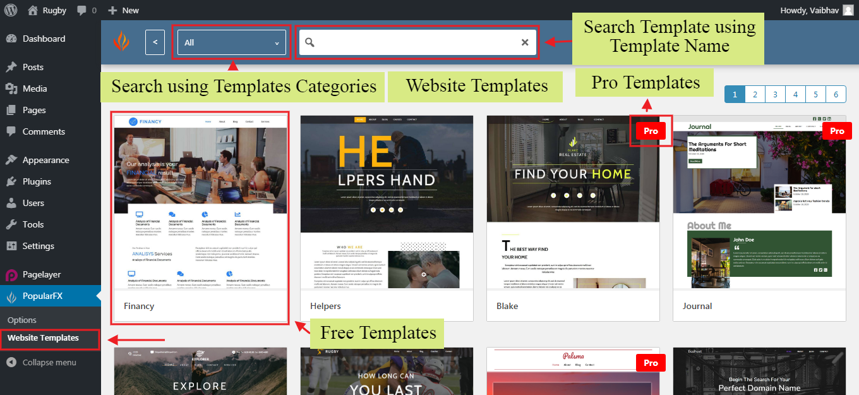Select the Journal template thumbnail
Image resolution: width=859 pixels, height=395 pixels.
point(759,202)
